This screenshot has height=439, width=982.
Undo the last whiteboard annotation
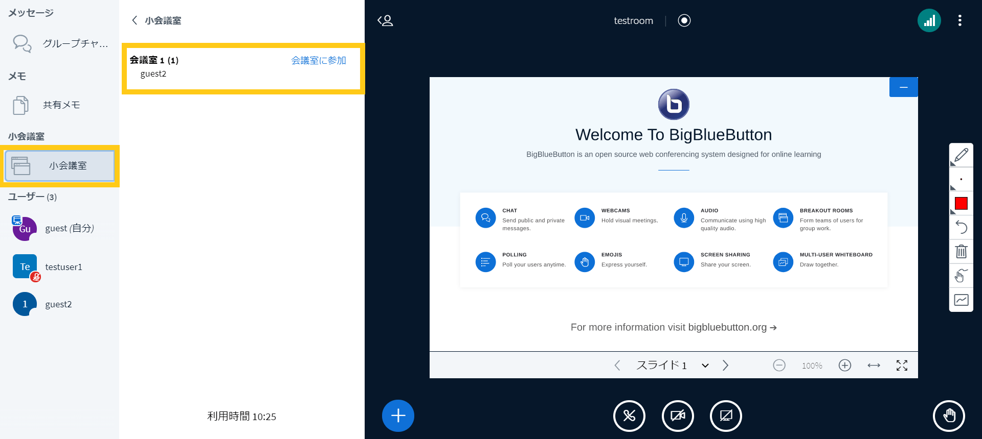961,227
